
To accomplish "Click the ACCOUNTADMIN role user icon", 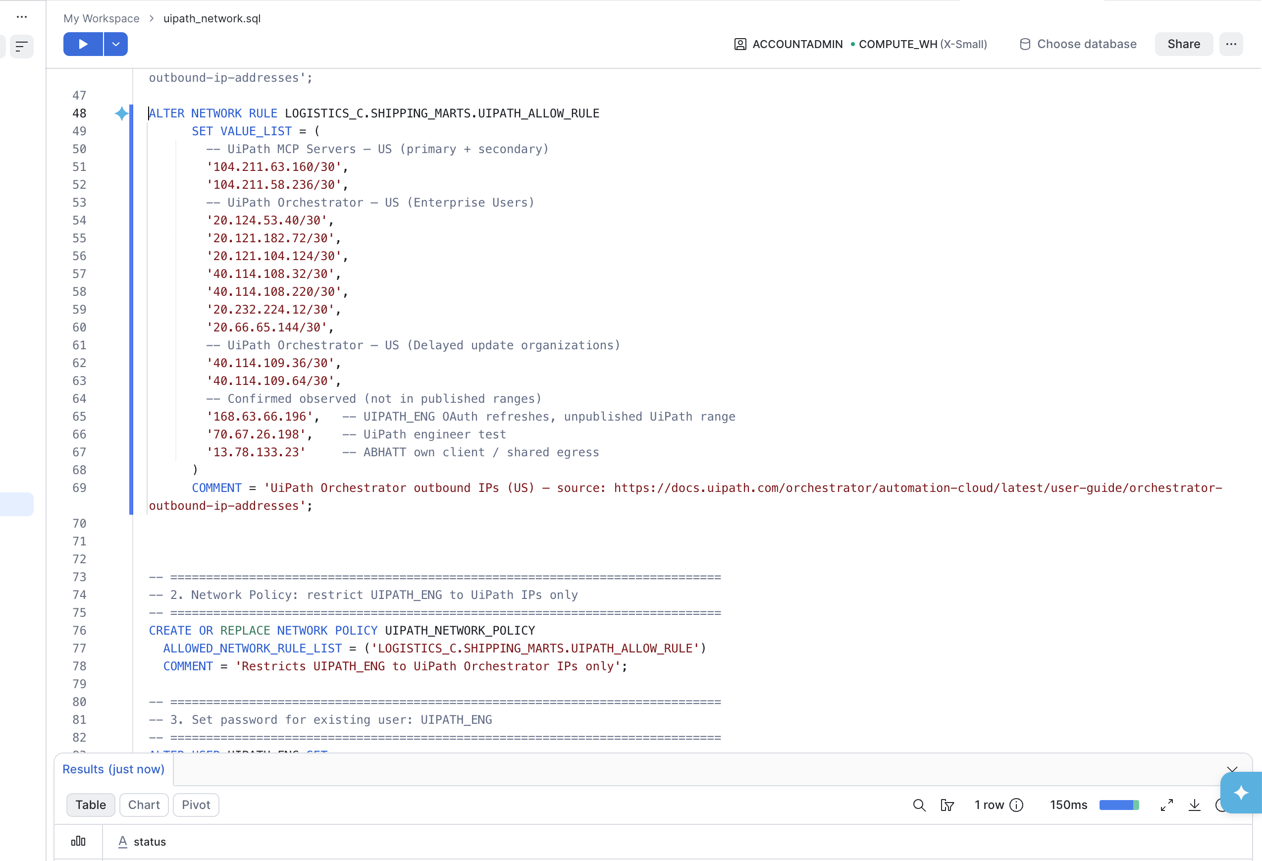I will tap(740, 44).
